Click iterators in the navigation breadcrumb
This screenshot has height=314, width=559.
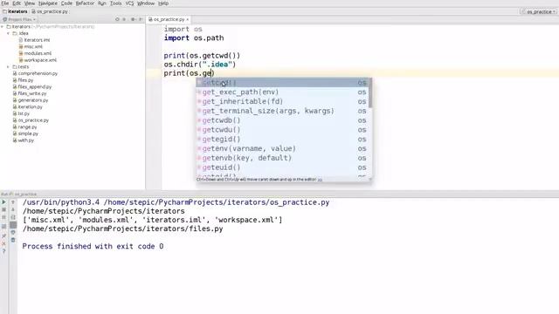[16, 11]
